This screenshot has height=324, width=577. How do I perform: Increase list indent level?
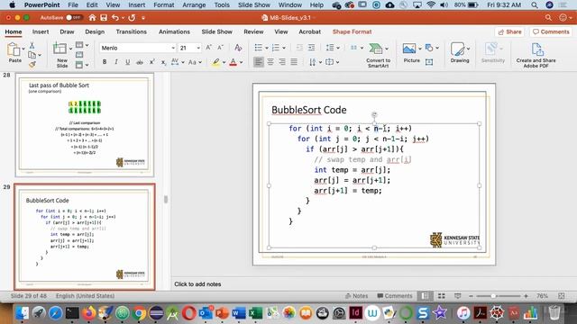311,48
